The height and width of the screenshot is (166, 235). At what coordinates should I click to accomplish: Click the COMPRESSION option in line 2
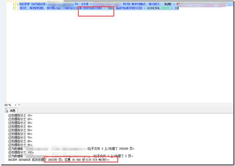pos(72,8)
